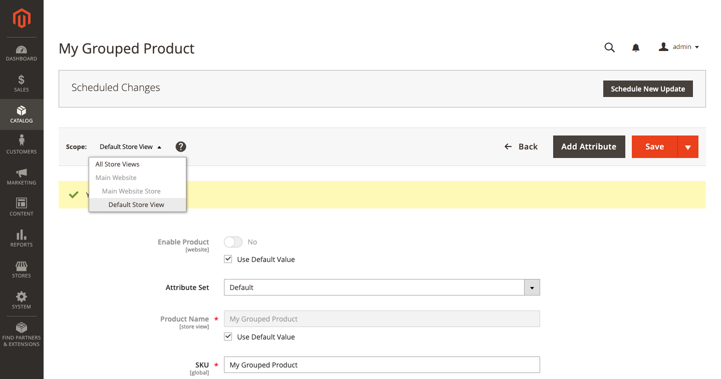The width and height of the screenshot is (721, 379).
Task: Navigate to the Sales section
Action: coord(22,83)
